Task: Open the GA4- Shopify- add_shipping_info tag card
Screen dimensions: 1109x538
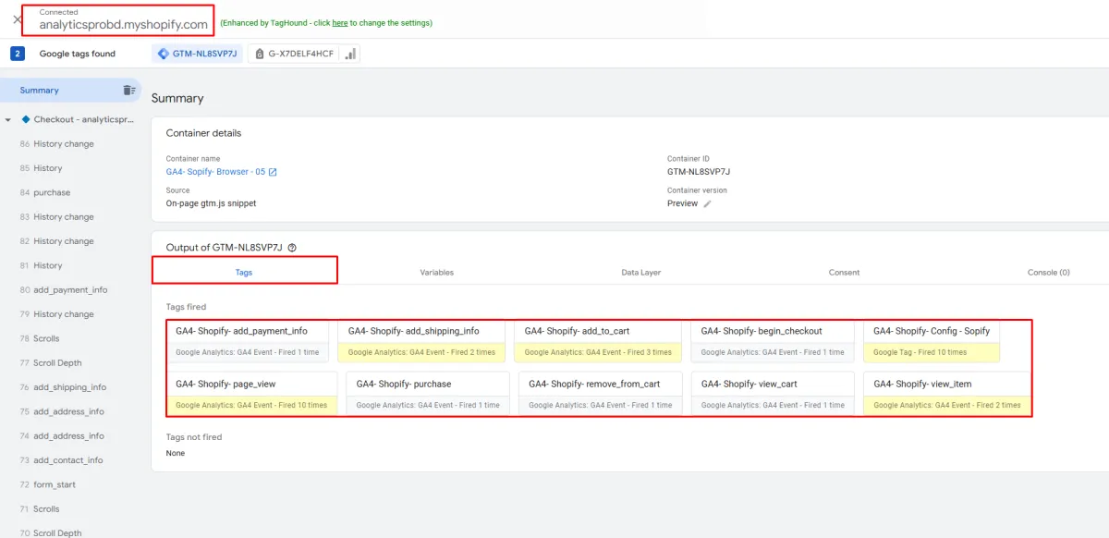Action: point(420,341)
